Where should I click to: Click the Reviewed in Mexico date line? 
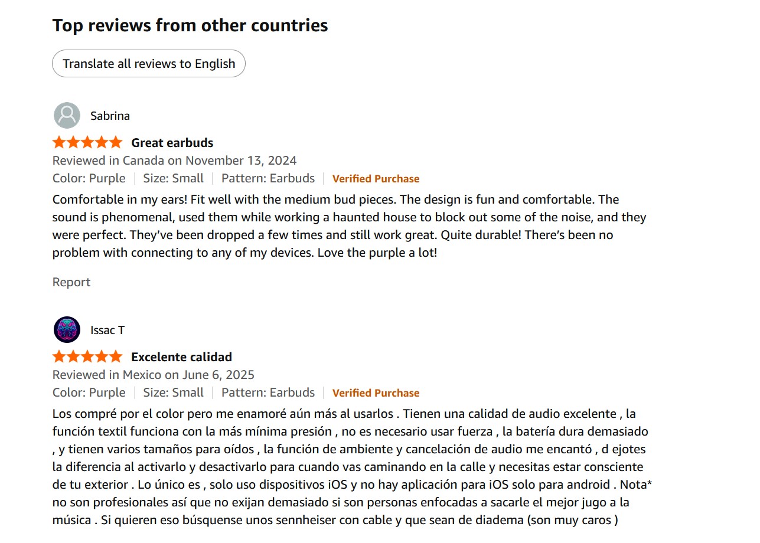coord(154,375)
